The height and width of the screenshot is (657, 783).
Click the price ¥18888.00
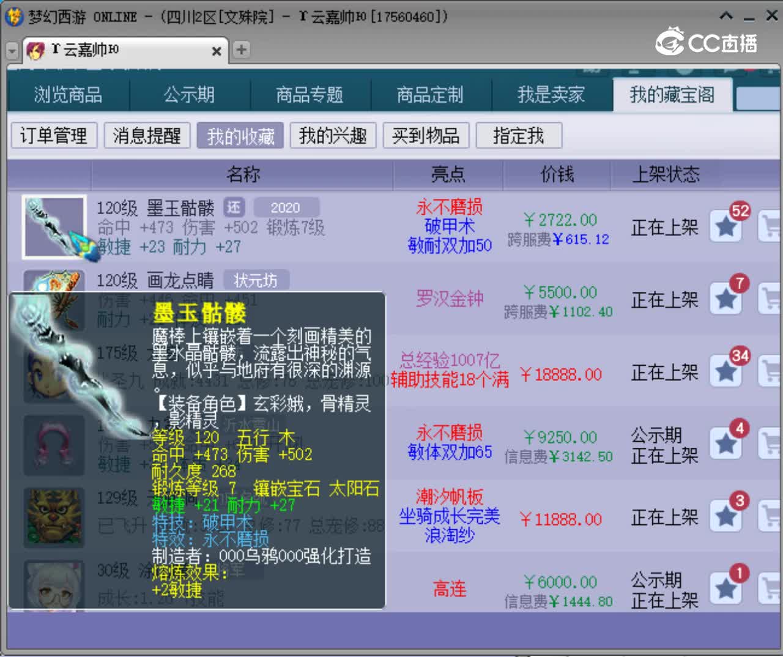(x=561, y=374)
